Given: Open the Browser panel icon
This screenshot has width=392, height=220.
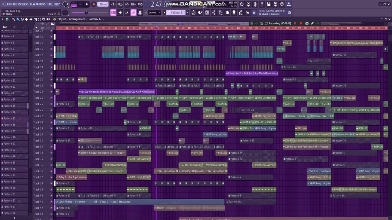Looking at the screenshot, I should (x=221, y=13).
